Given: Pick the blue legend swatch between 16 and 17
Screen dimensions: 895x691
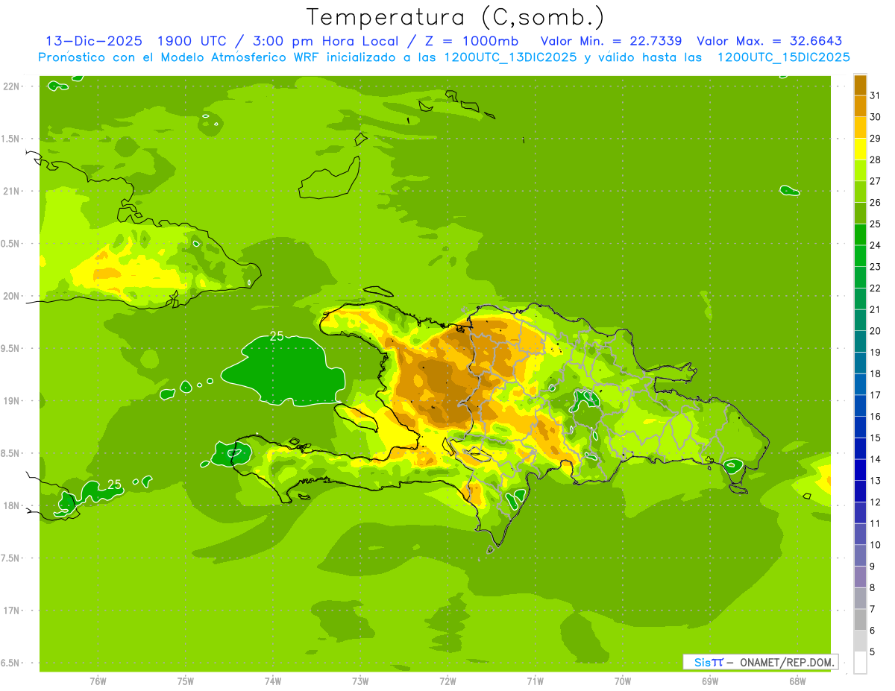Looking at the screenshot, I should click(860, 406).
